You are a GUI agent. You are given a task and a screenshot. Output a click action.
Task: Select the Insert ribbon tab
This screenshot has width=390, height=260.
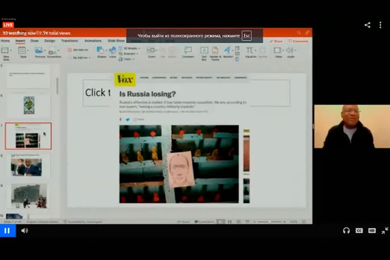point(20,41)
